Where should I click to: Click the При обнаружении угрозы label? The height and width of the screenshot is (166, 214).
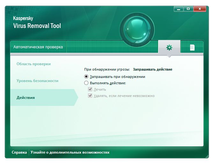click(x=107, y=69)
